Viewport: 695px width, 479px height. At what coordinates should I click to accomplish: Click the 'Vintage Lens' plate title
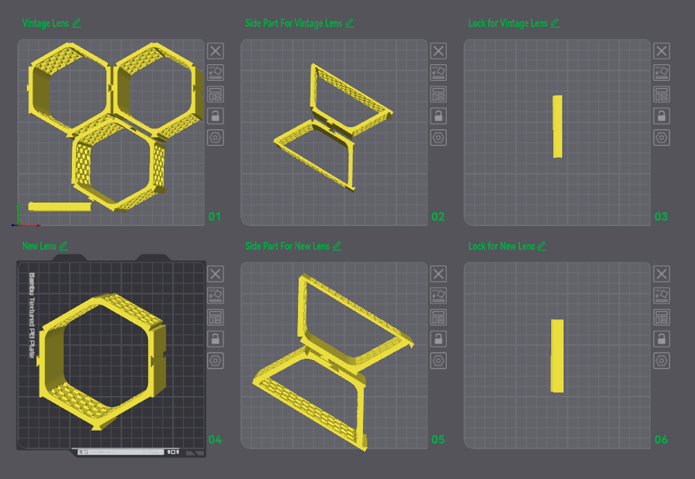[46, 23]
